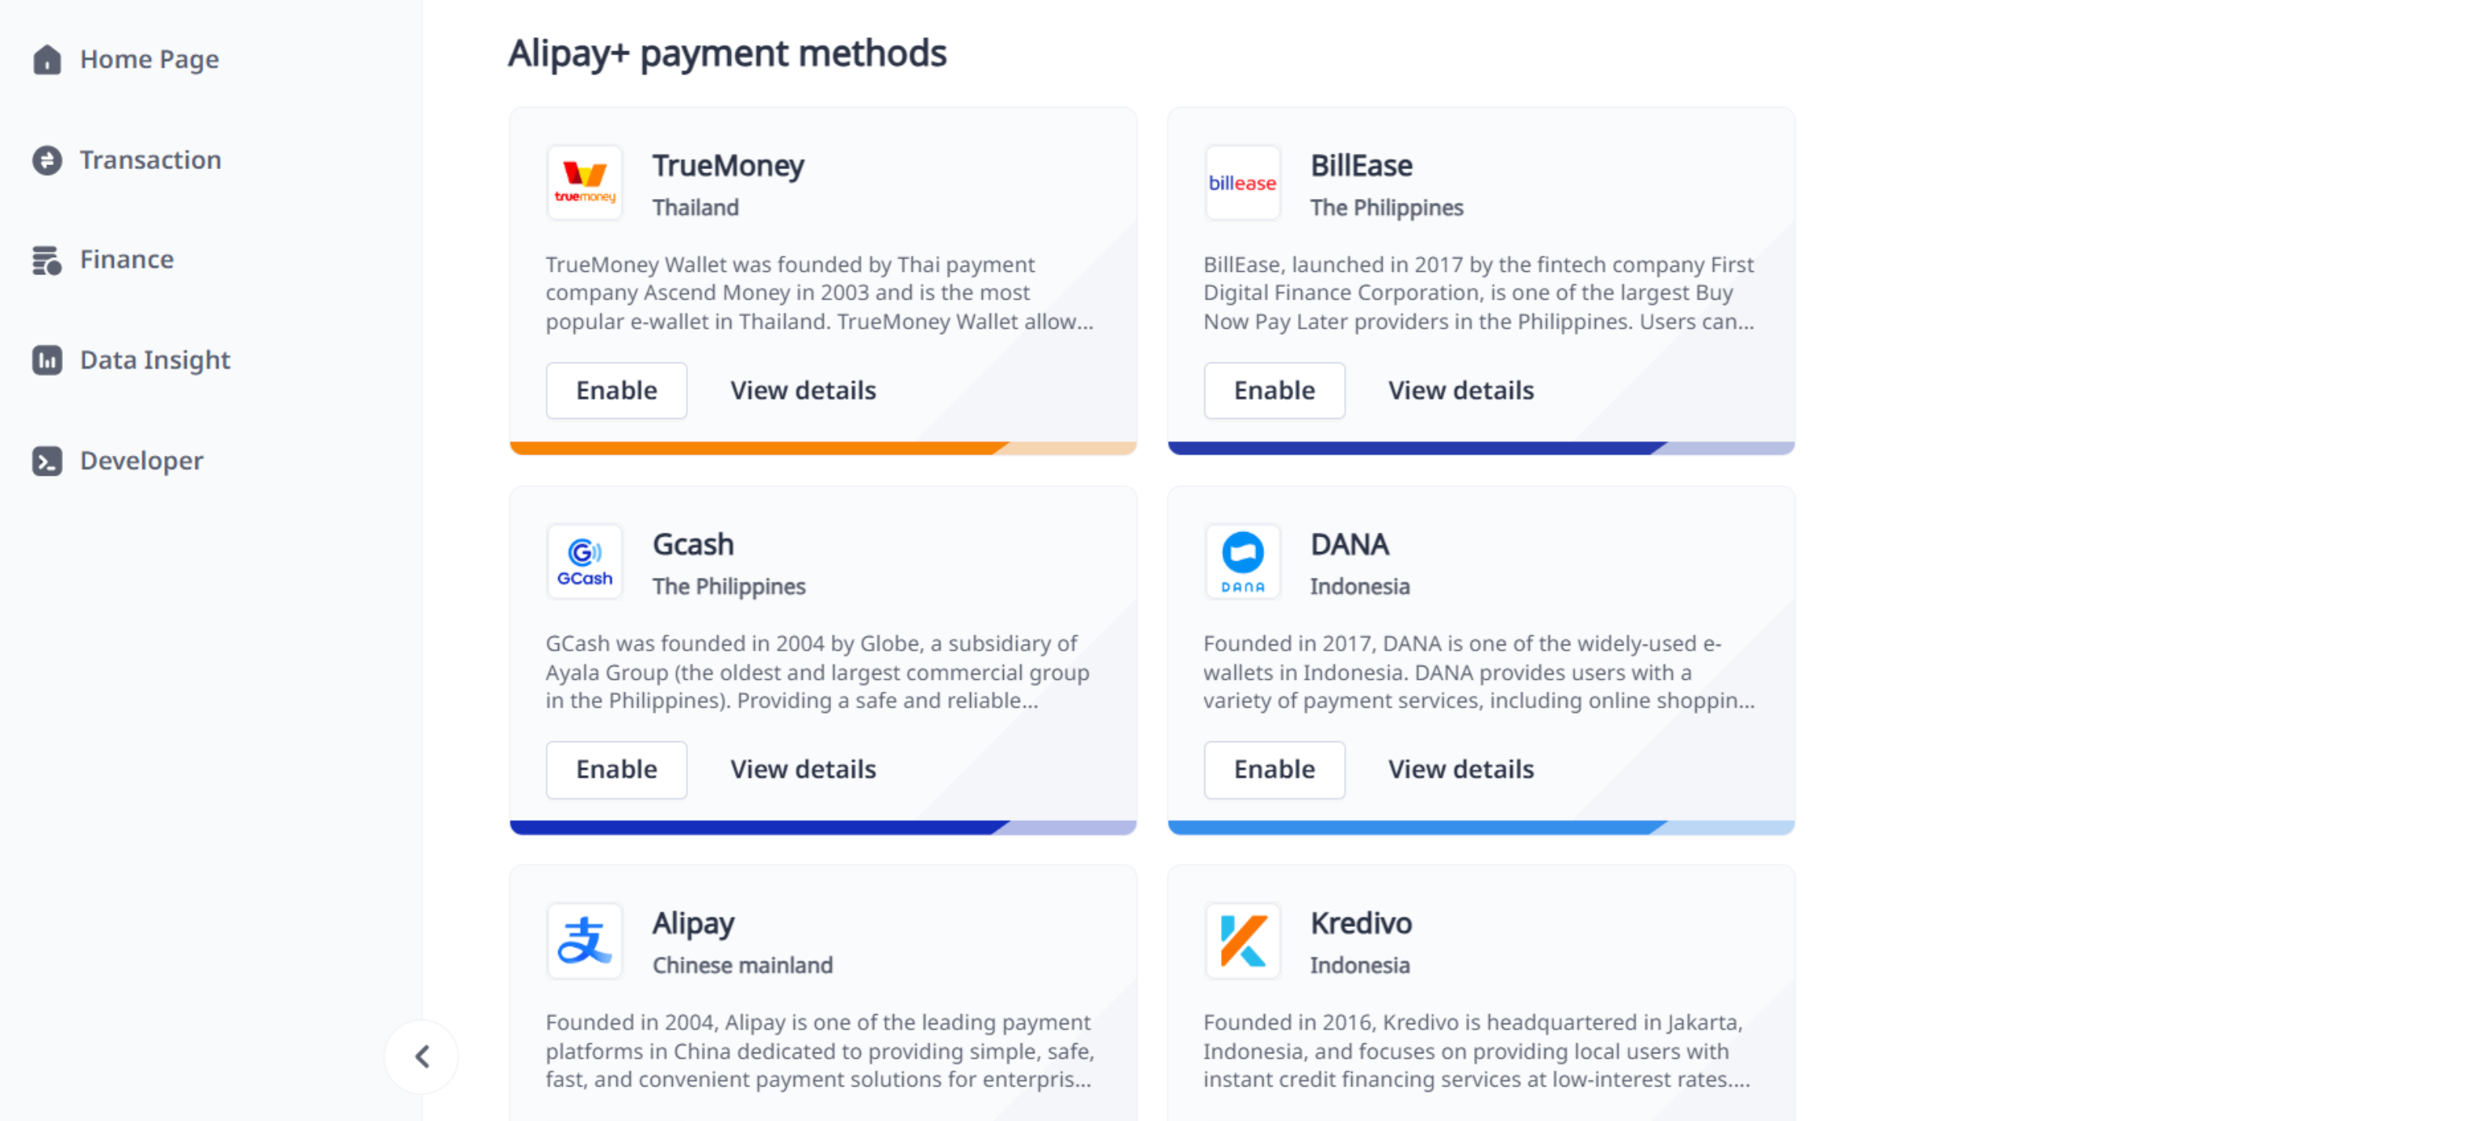This screenshot has width=2492, height=1121.
Task: Collapse the sidebar using the chevron
Action: pyautogui.click(x=422, y=1057)
